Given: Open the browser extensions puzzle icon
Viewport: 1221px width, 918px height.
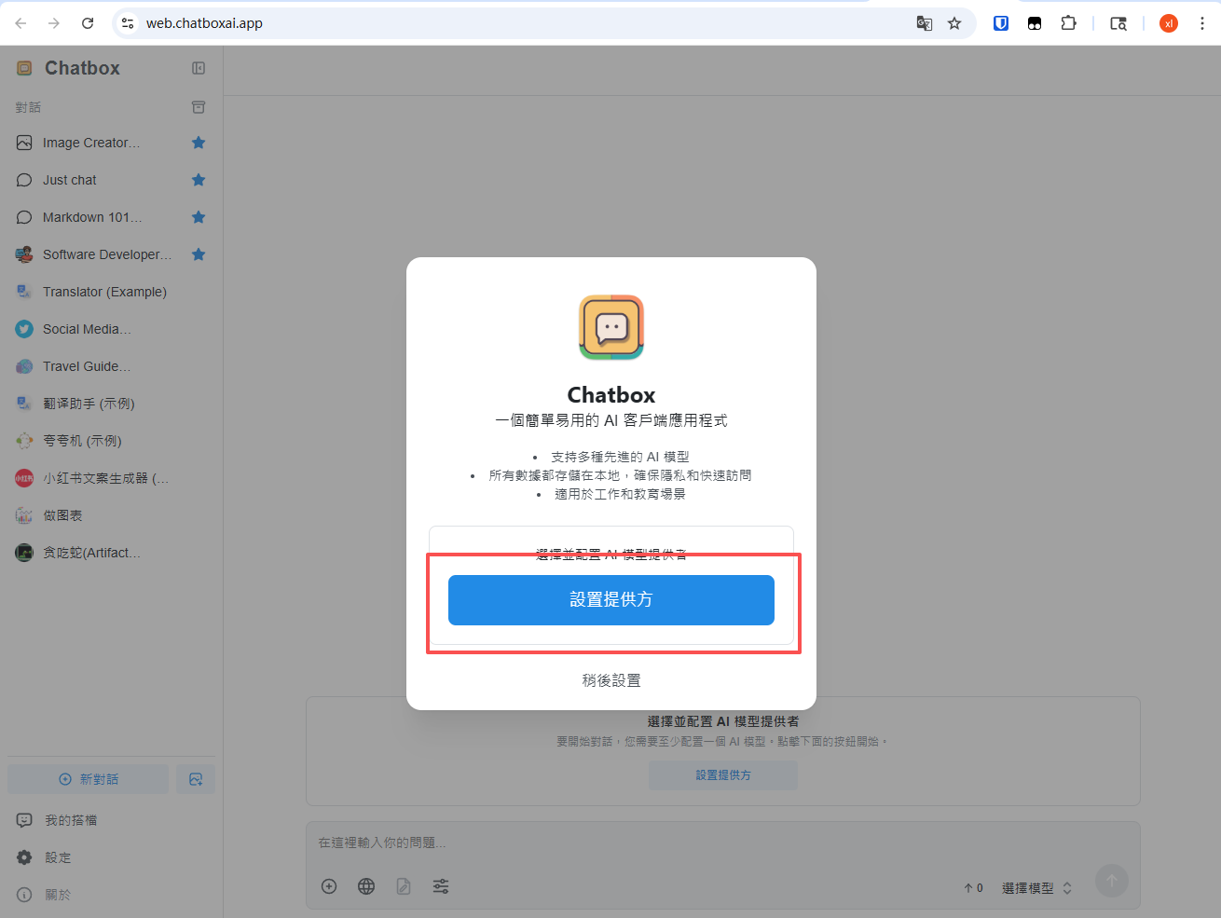Looking at the screenshot, I should point(1069,23).
